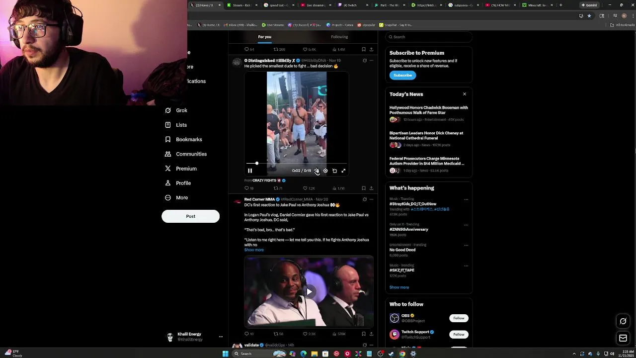Open more options on Red Corner MMA post

click(371, 199)
